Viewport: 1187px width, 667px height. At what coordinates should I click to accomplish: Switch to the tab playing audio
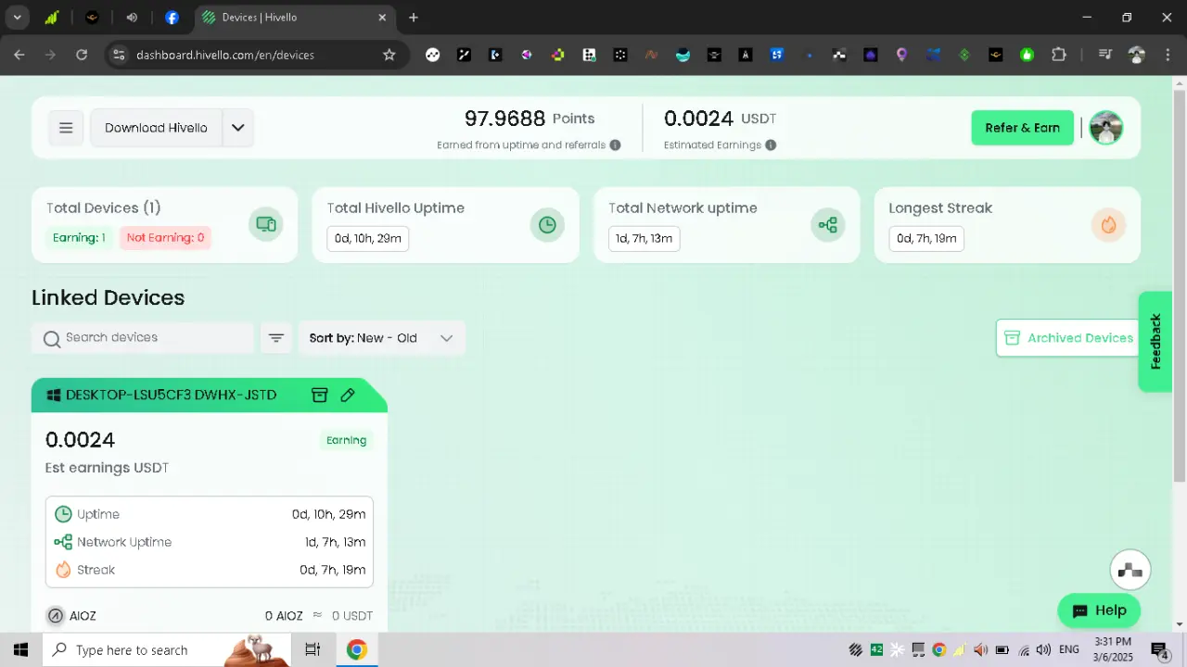tap(132, 18)
